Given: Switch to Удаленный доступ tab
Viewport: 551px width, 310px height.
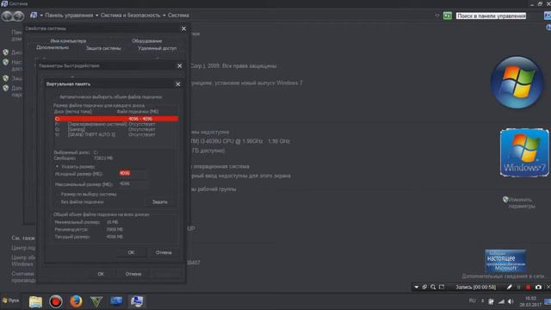Looking at the screenshot, I should click(x=157, y=48).
